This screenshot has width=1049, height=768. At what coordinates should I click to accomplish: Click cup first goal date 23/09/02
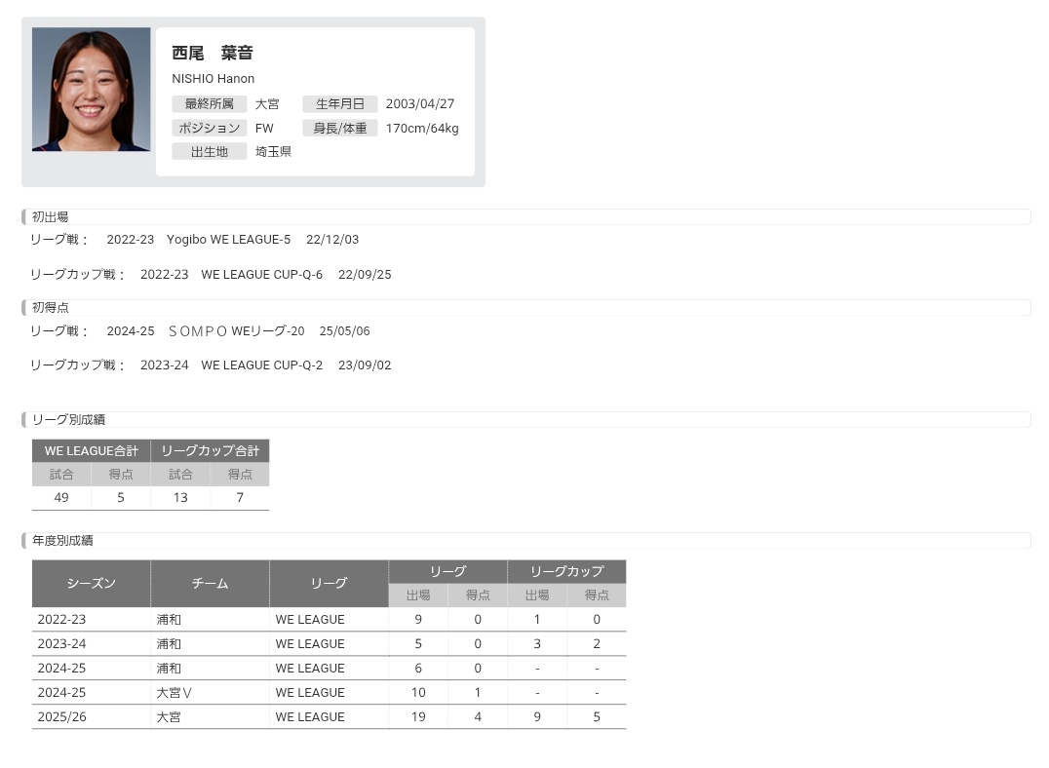click(365, 365)
